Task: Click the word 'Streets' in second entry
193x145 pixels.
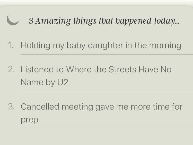Action: point(122,70)
